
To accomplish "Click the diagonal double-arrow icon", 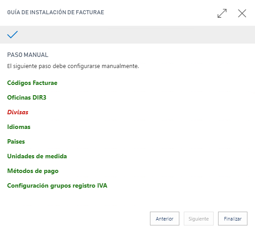I will tap(222, 13).
